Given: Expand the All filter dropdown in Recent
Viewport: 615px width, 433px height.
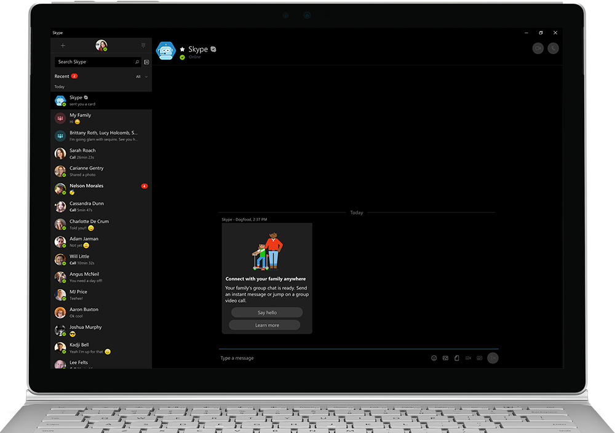Looking at the screenshot, I should (x=141, y=76).
